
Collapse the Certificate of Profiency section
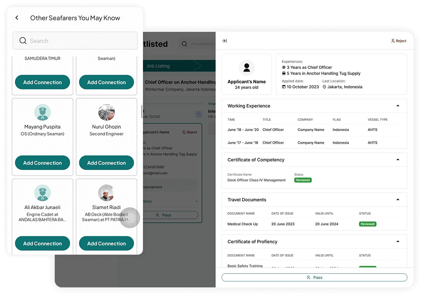point(398,242)
